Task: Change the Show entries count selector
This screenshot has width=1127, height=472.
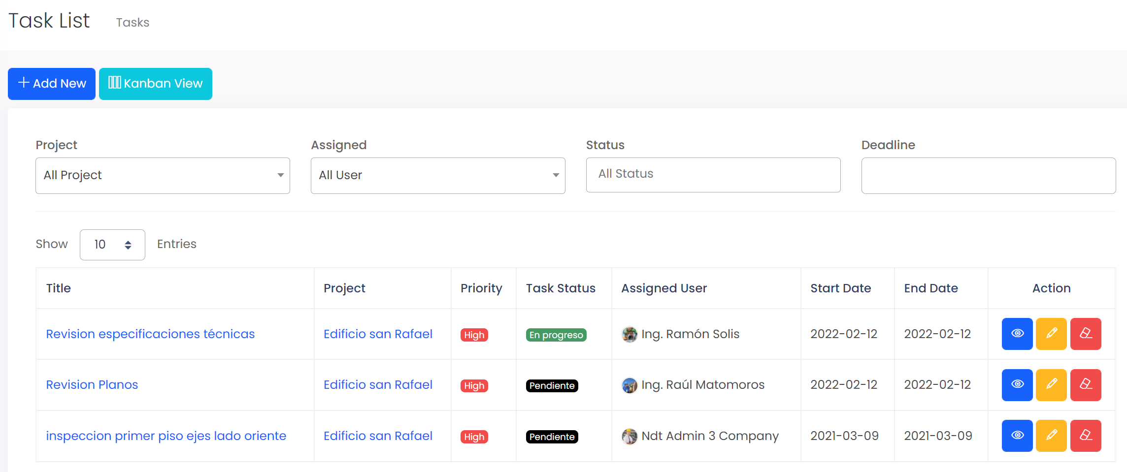Action: click(112, 245)
